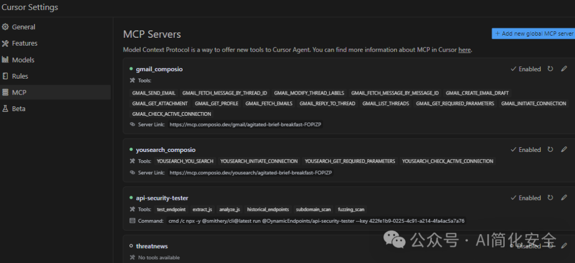Edit the yousearch_composio server entry
Viewport: 575px width, 263px height.
coord(564,150)
